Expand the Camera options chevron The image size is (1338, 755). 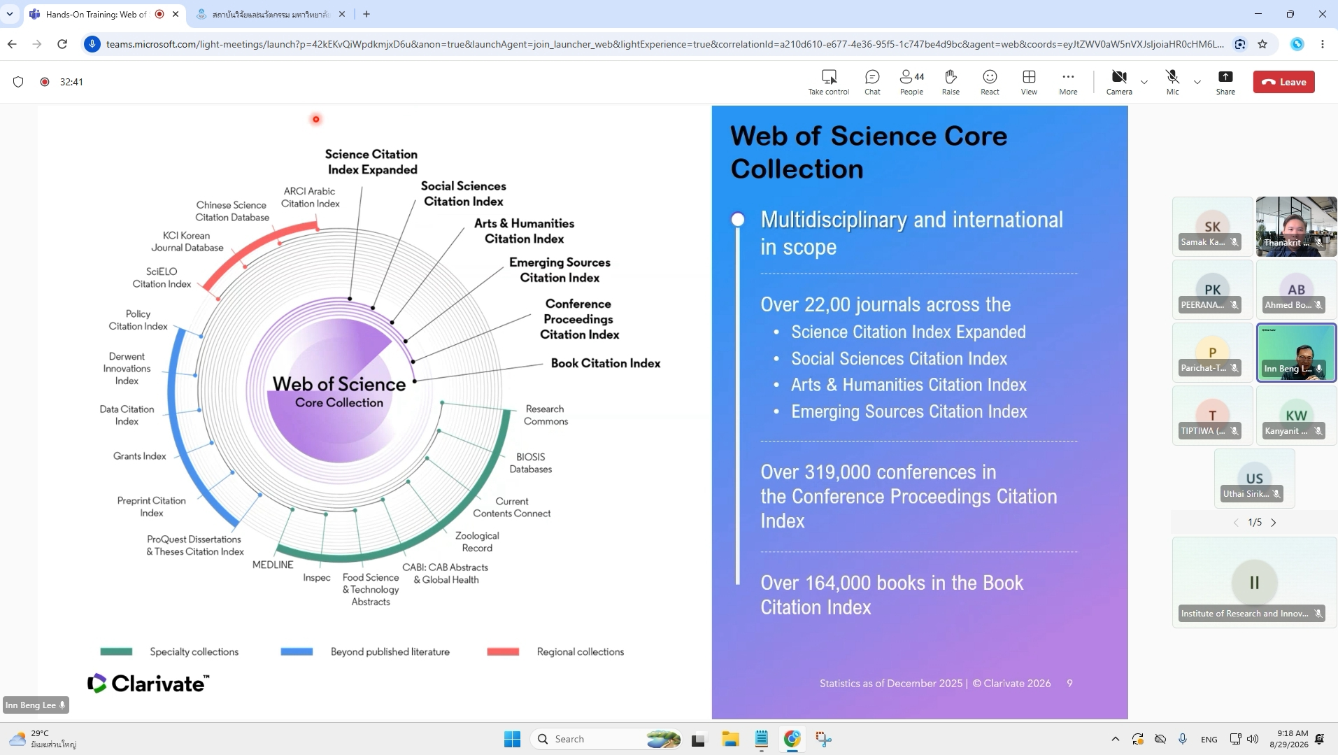tap(1144, 82)
